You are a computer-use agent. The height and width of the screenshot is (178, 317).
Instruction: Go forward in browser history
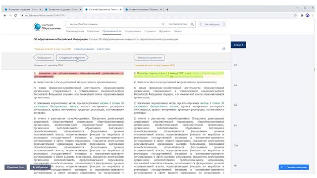point(10,15)
